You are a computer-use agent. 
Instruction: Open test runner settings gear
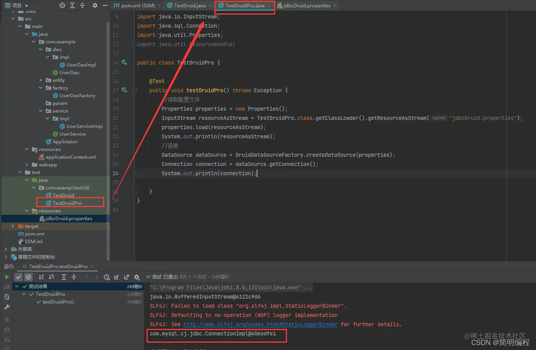point(137,277)
